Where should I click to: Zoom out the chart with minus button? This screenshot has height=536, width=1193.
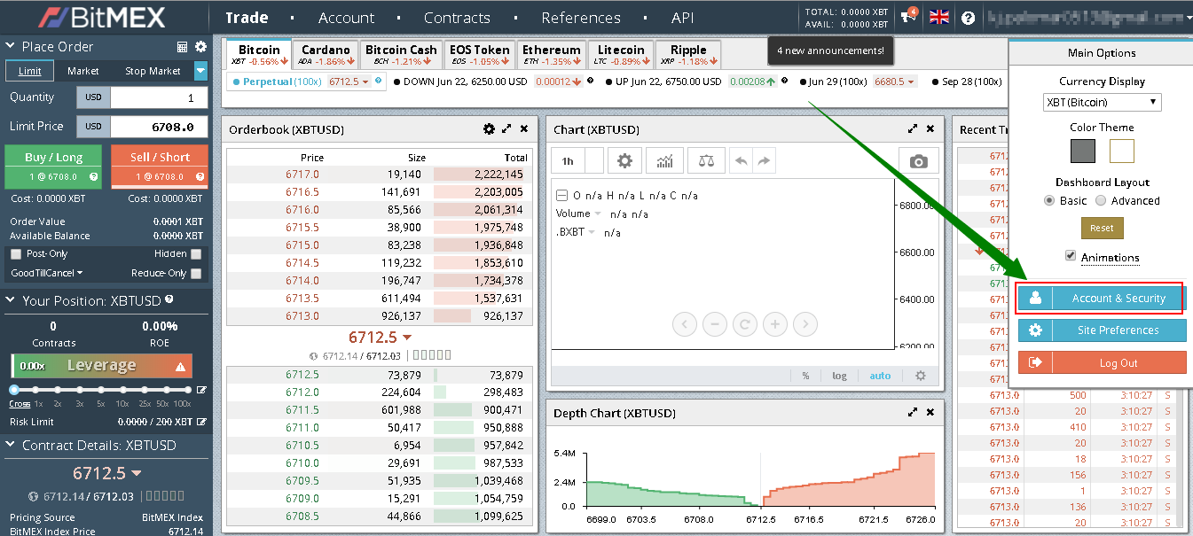(x=714, y=324)
